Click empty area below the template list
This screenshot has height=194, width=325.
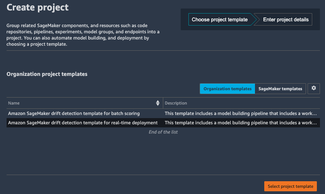point(163,155)
